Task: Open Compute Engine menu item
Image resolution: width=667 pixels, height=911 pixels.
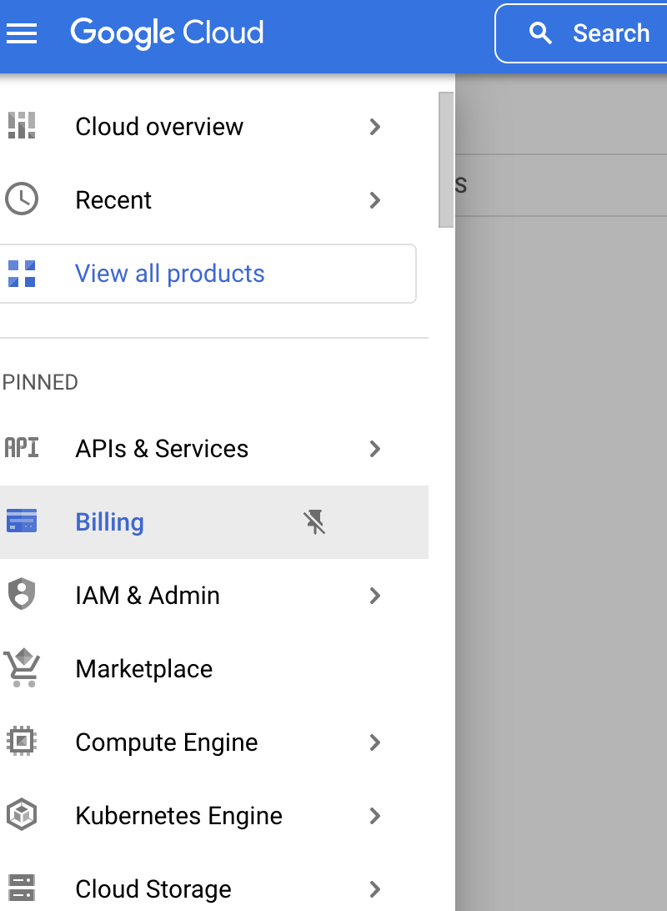Action: coord(214,742)
